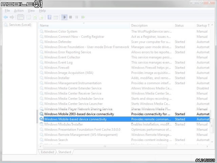This screenshot has height=163, width=217.
Task: Select Windows Media Center Extender Service
Action: (x=73, y=88)
